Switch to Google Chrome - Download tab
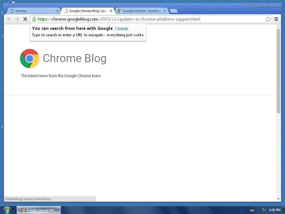Viewport: 285px width, 214px height. pos(141,11)
